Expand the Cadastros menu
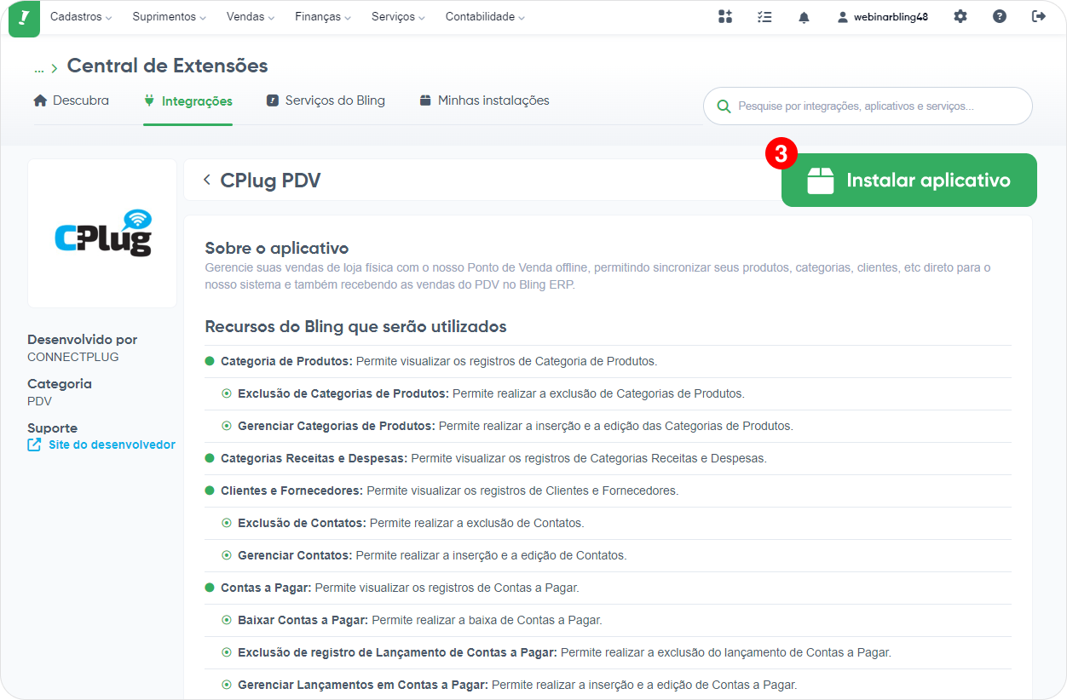This screenshot has height=700, width=1067. (x=81, y=17)
